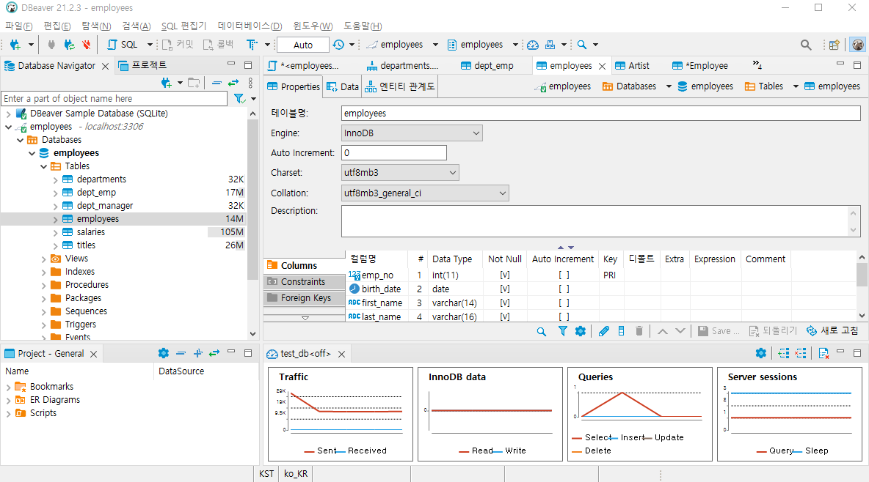Toggle Auto Increment checkbox for first_name
Image resolution: width=869 pixels, height=482 pixels.
[x=564, y=303]
